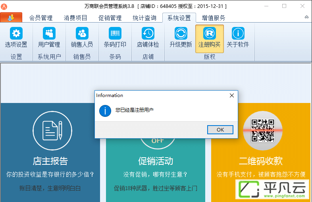The image size is (312, 202).
Task: Close the Information dialog
Action: coord(232,95)
